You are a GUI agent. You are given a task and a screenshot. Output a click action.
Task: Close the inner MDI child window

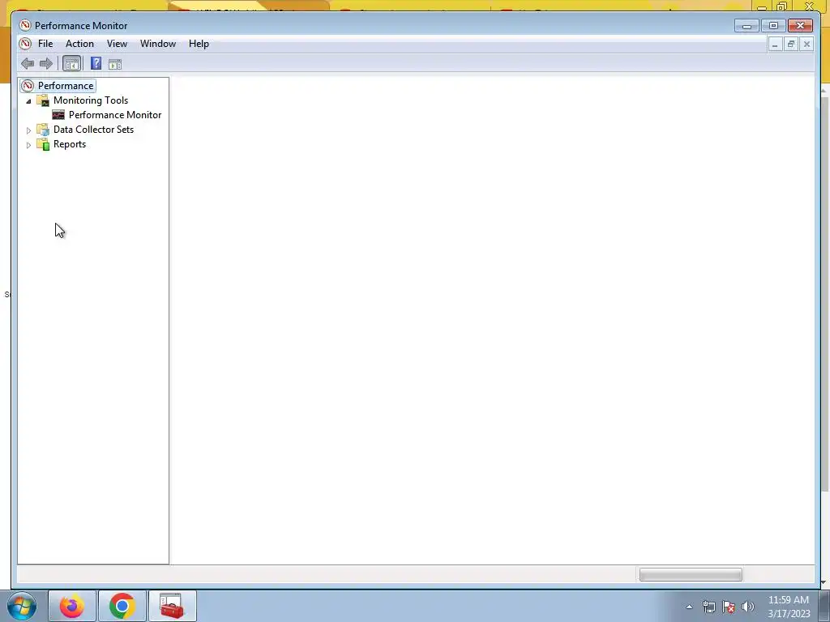[806, 45]
